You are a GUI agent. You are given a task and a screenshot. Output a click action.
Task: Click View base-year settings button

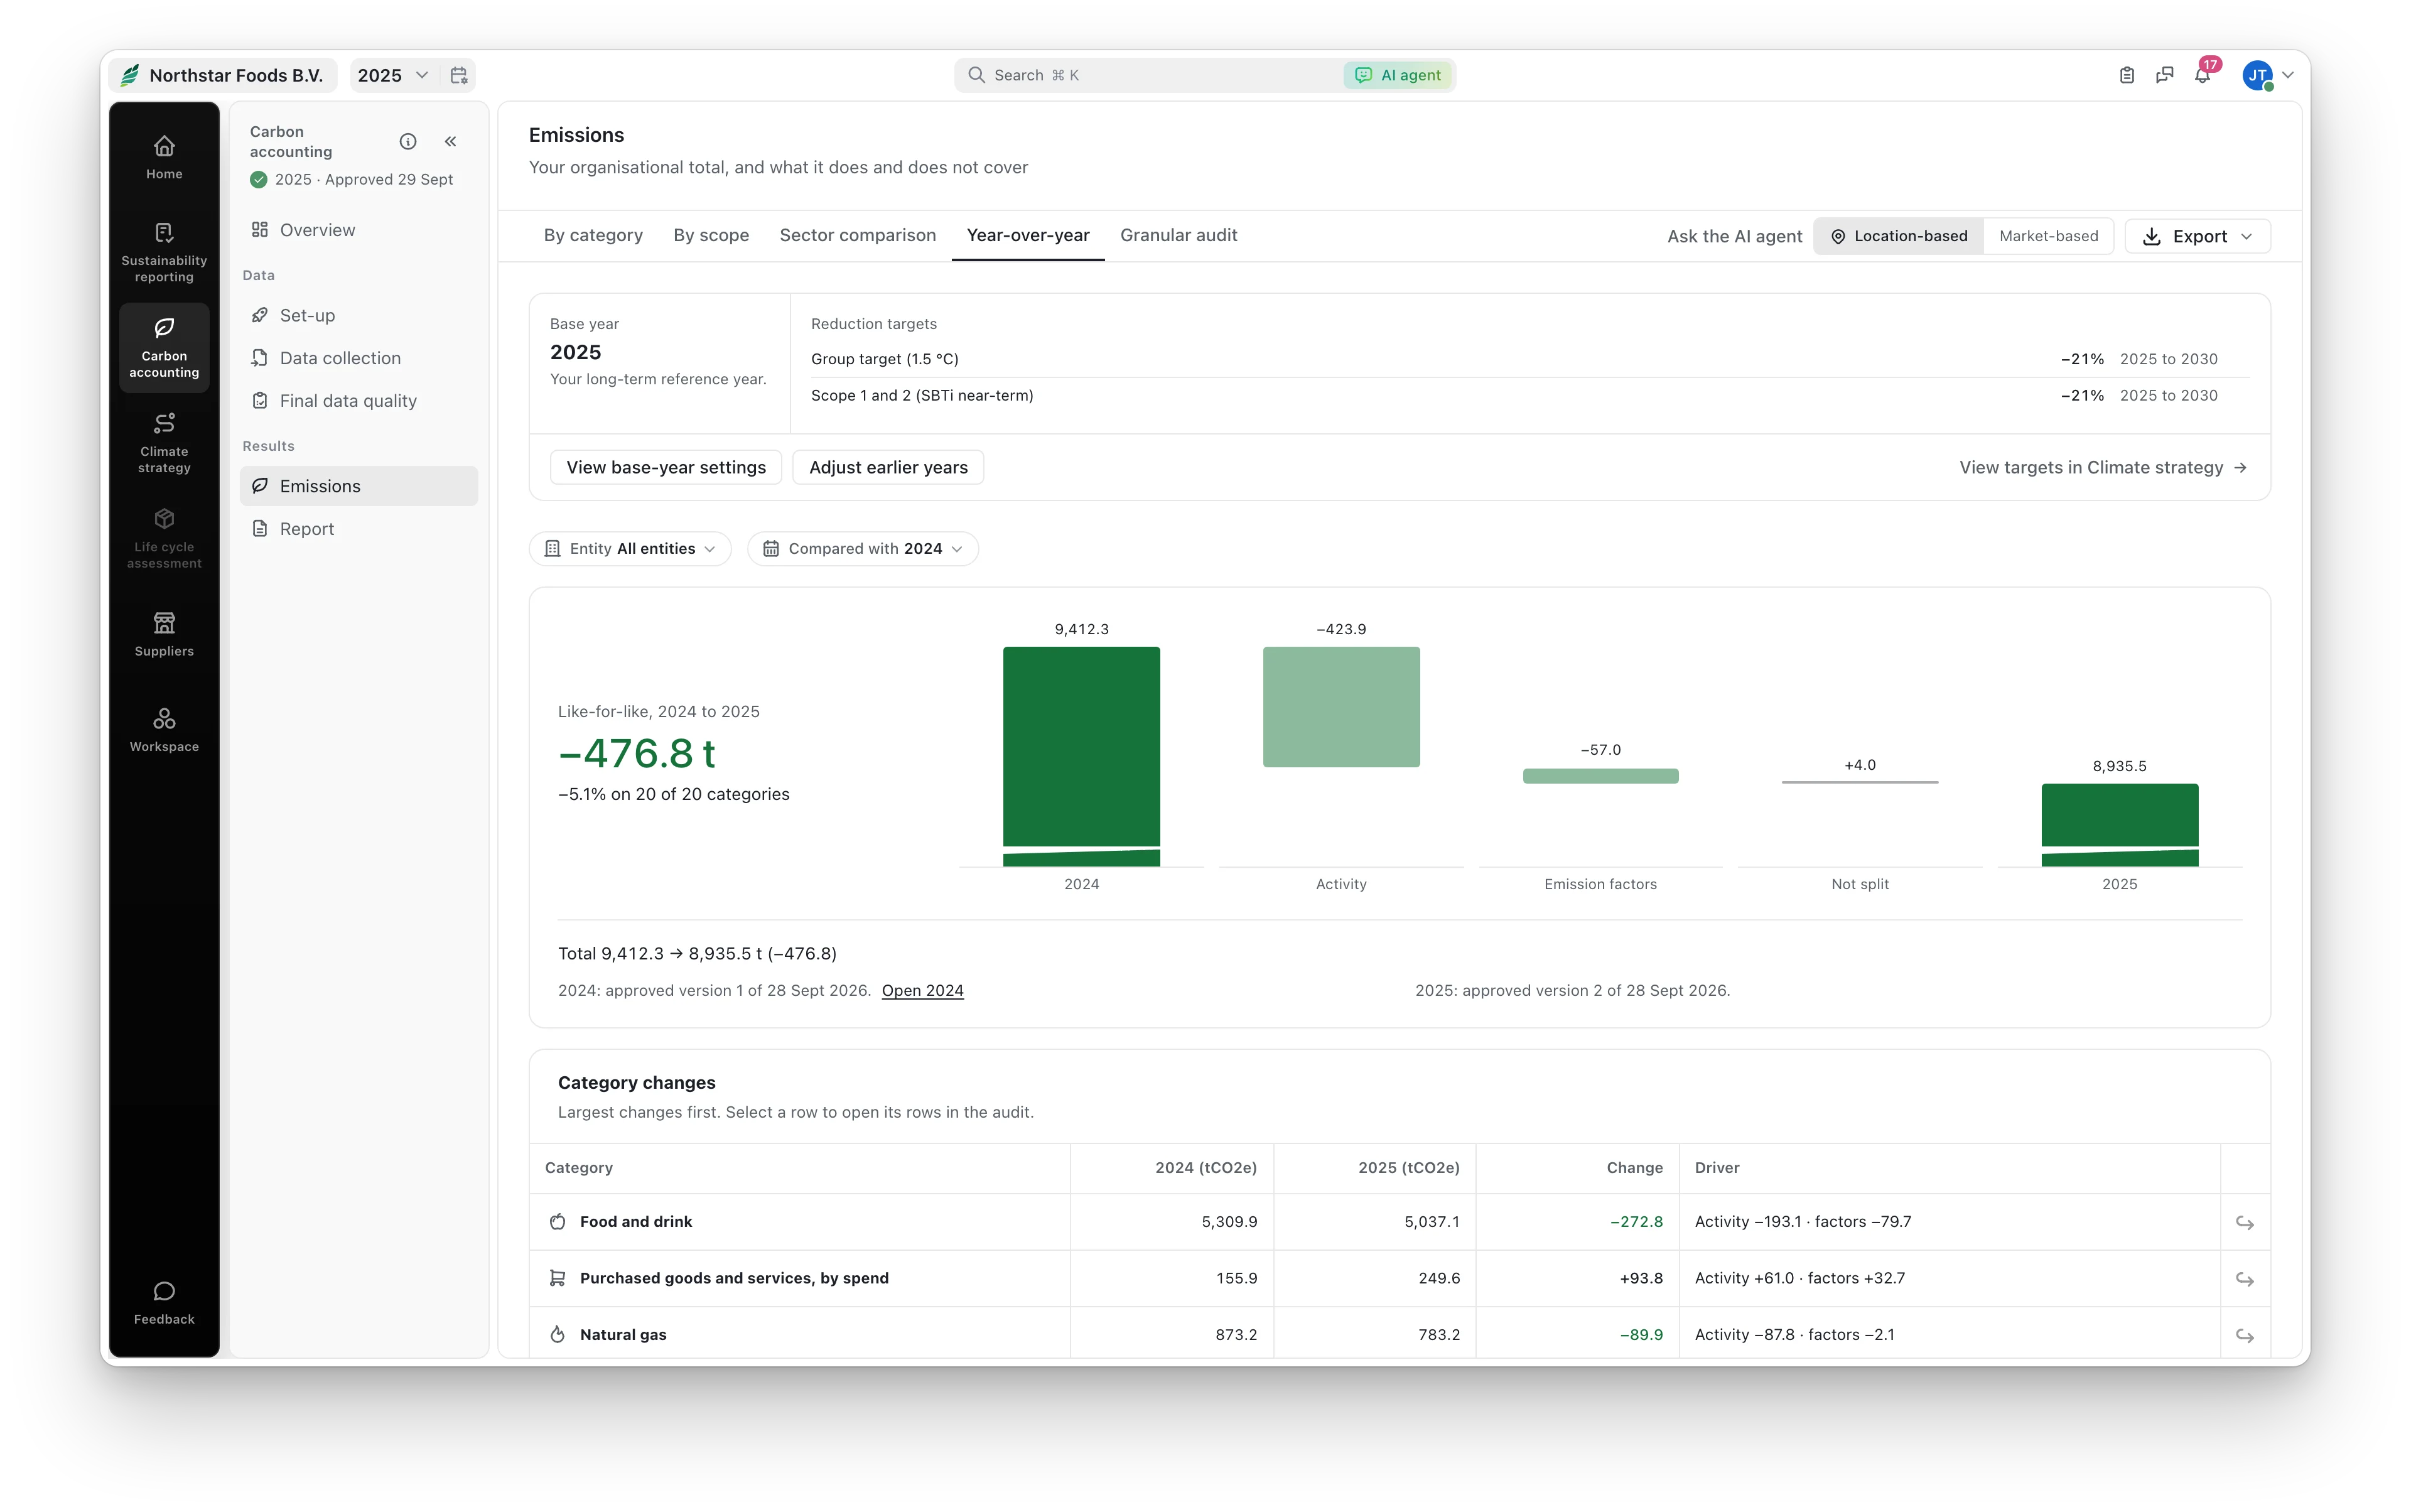pos(666,467)
